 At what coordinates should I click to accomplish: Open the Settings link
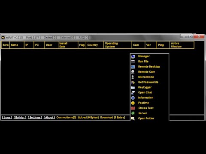(35, 117)
